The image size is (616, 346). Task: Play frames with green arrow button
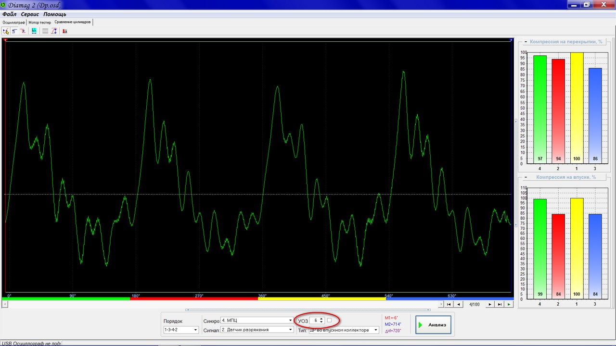pyautogui.click(x=509, y=304)
